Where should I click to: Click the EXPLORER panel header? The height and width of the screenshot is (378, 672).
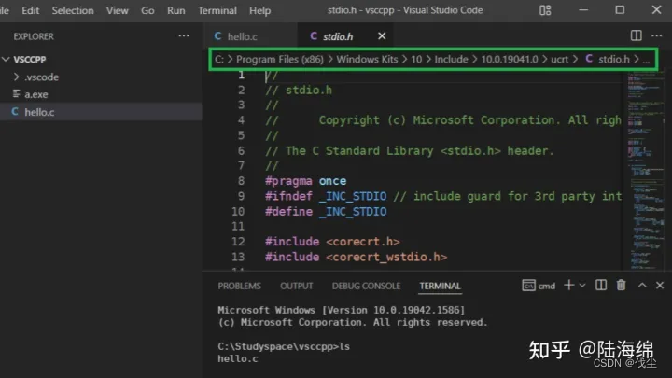tap(34, 36)
